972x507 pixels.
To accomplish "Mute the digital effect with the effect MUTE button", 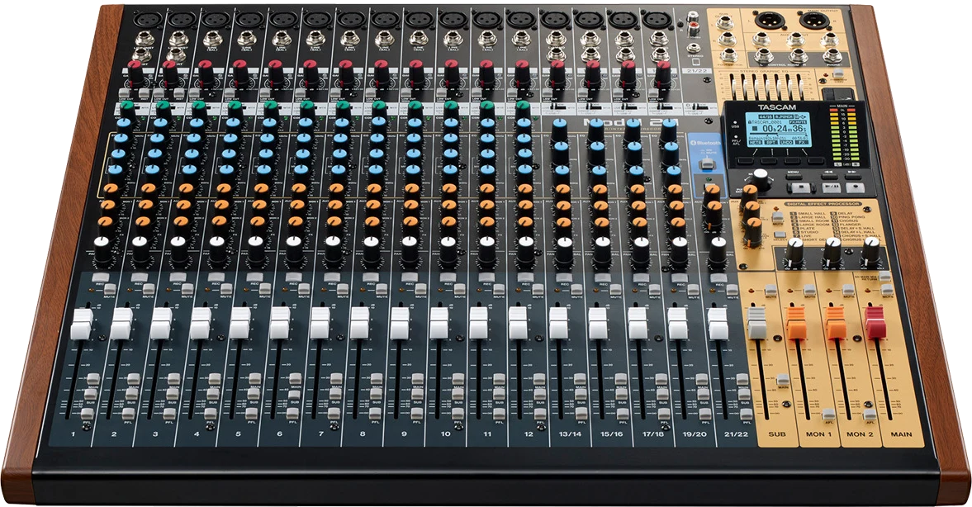I will click(777, 218).
